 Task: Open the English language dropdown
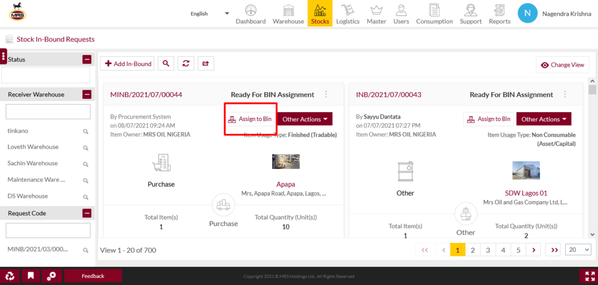[x=210, y=14]
